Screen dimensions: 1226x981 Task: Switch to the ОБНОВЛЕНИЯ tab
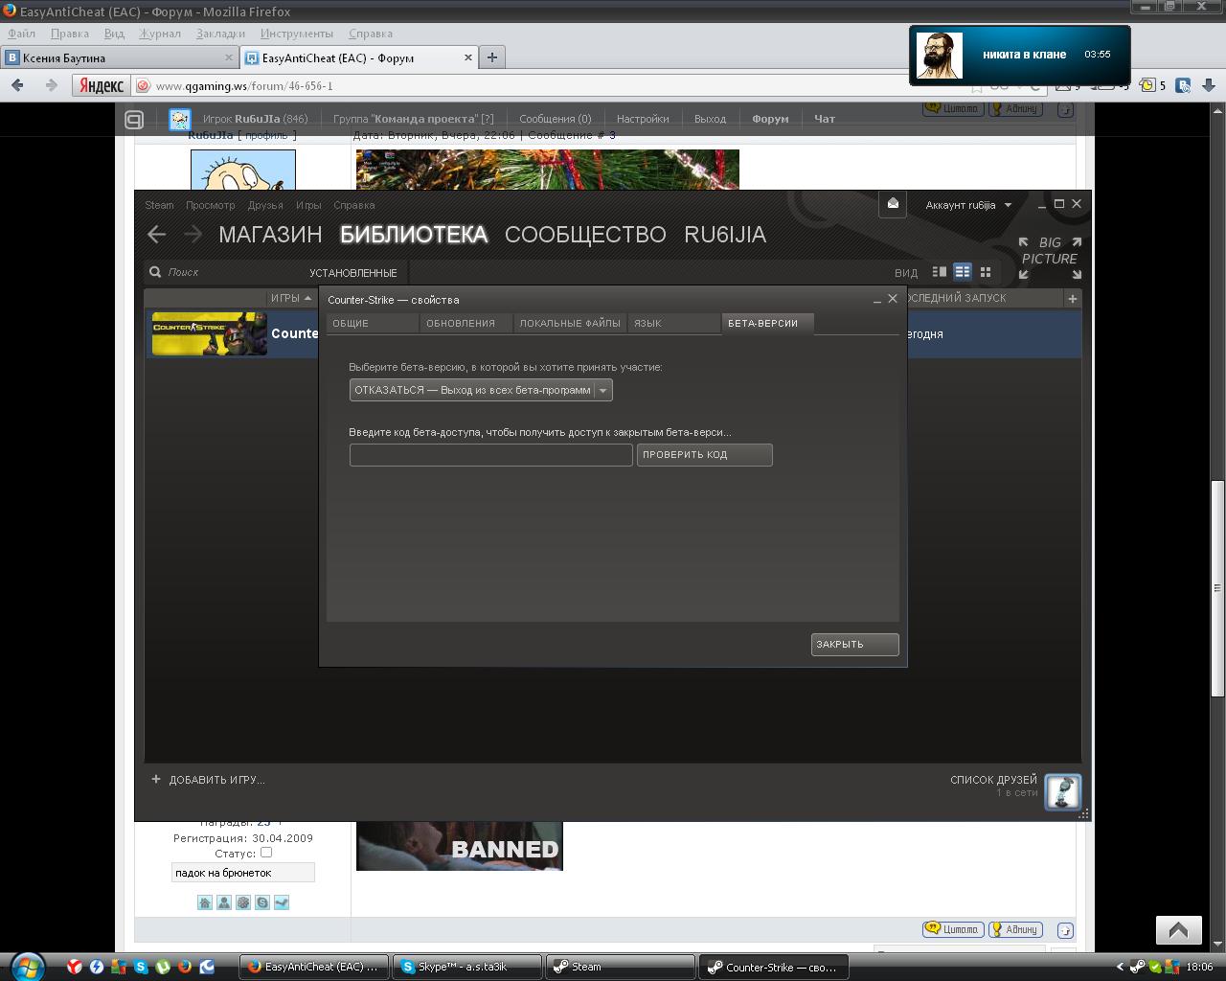466,324
